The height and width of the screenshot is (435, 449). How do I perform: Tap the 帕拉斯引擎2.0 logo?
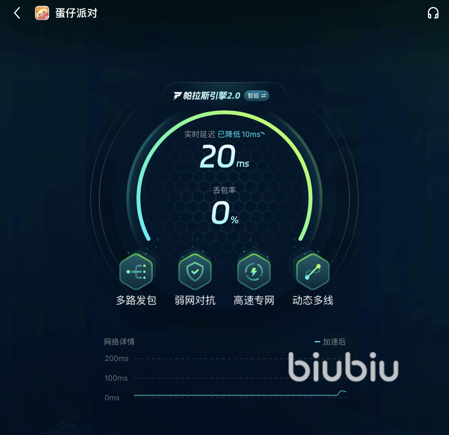pos(207,96)
